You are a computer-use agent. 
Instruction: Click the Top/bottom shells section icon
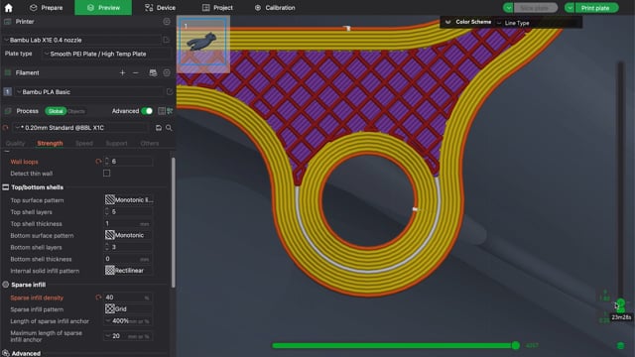(6, 187)
